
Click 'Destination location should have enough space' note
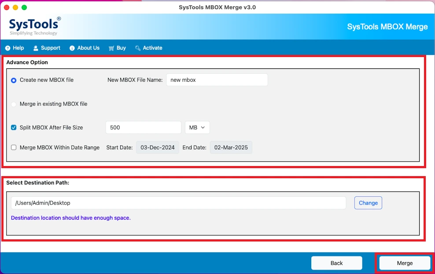(71, 218)
